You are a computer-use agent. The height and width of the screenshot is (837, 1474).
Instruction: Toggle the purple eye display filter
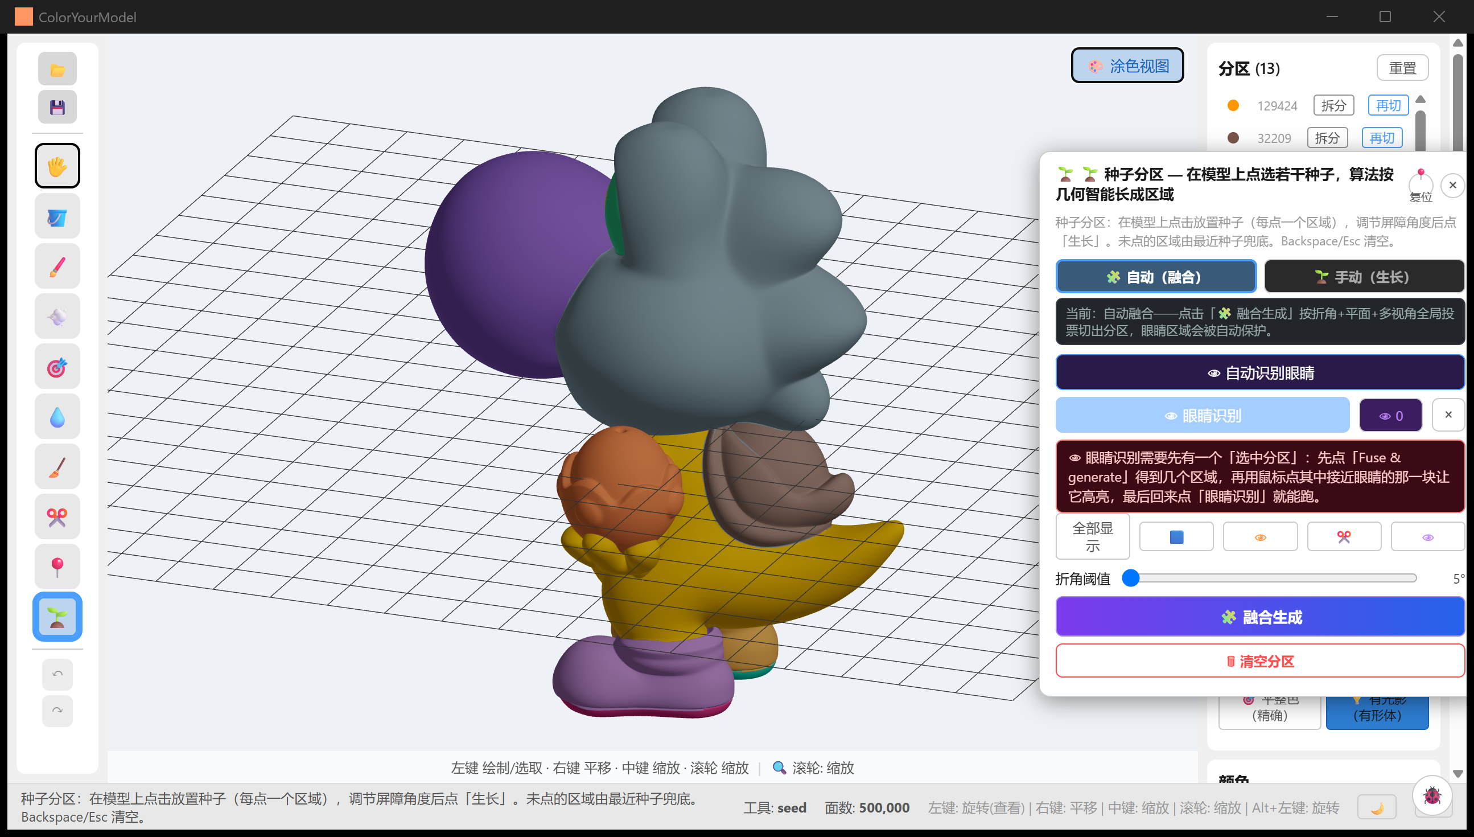coord(1427,537)
